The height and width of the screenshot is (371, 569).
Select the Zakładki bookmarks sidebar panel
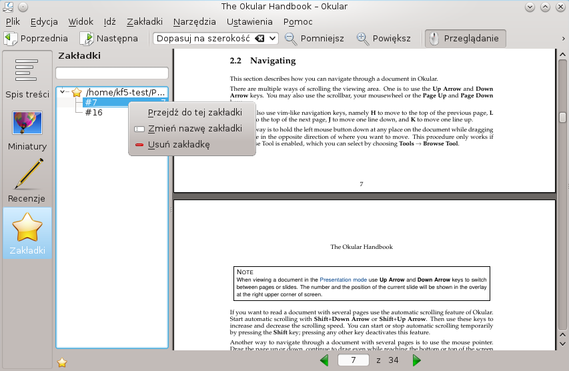(x=27, y=234)
